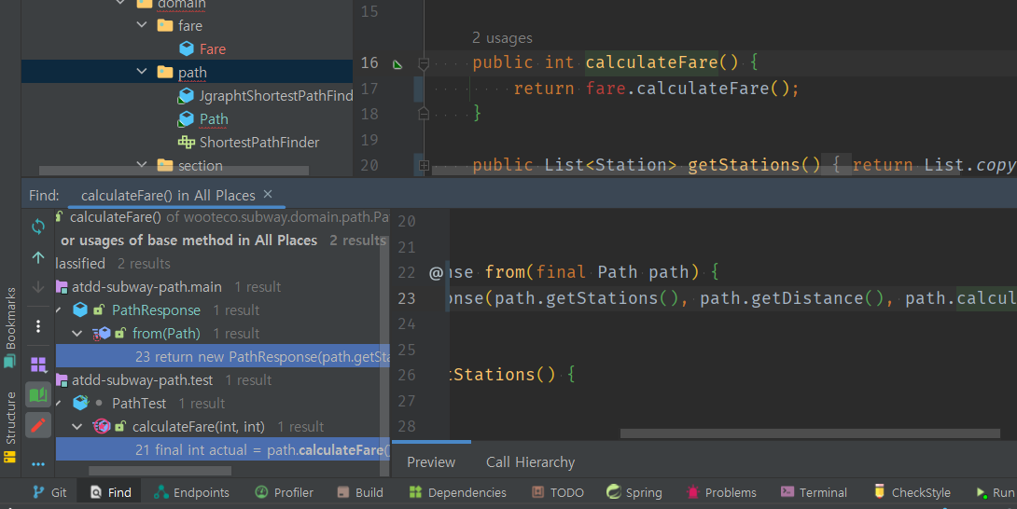Open the Dependencies tool window
This screenshot has width=1017, height=509.
[x=458, y=493]
